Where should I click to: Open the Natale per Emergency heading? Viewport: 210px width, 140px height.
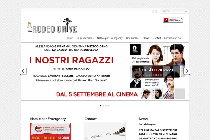tap(48, 119)
